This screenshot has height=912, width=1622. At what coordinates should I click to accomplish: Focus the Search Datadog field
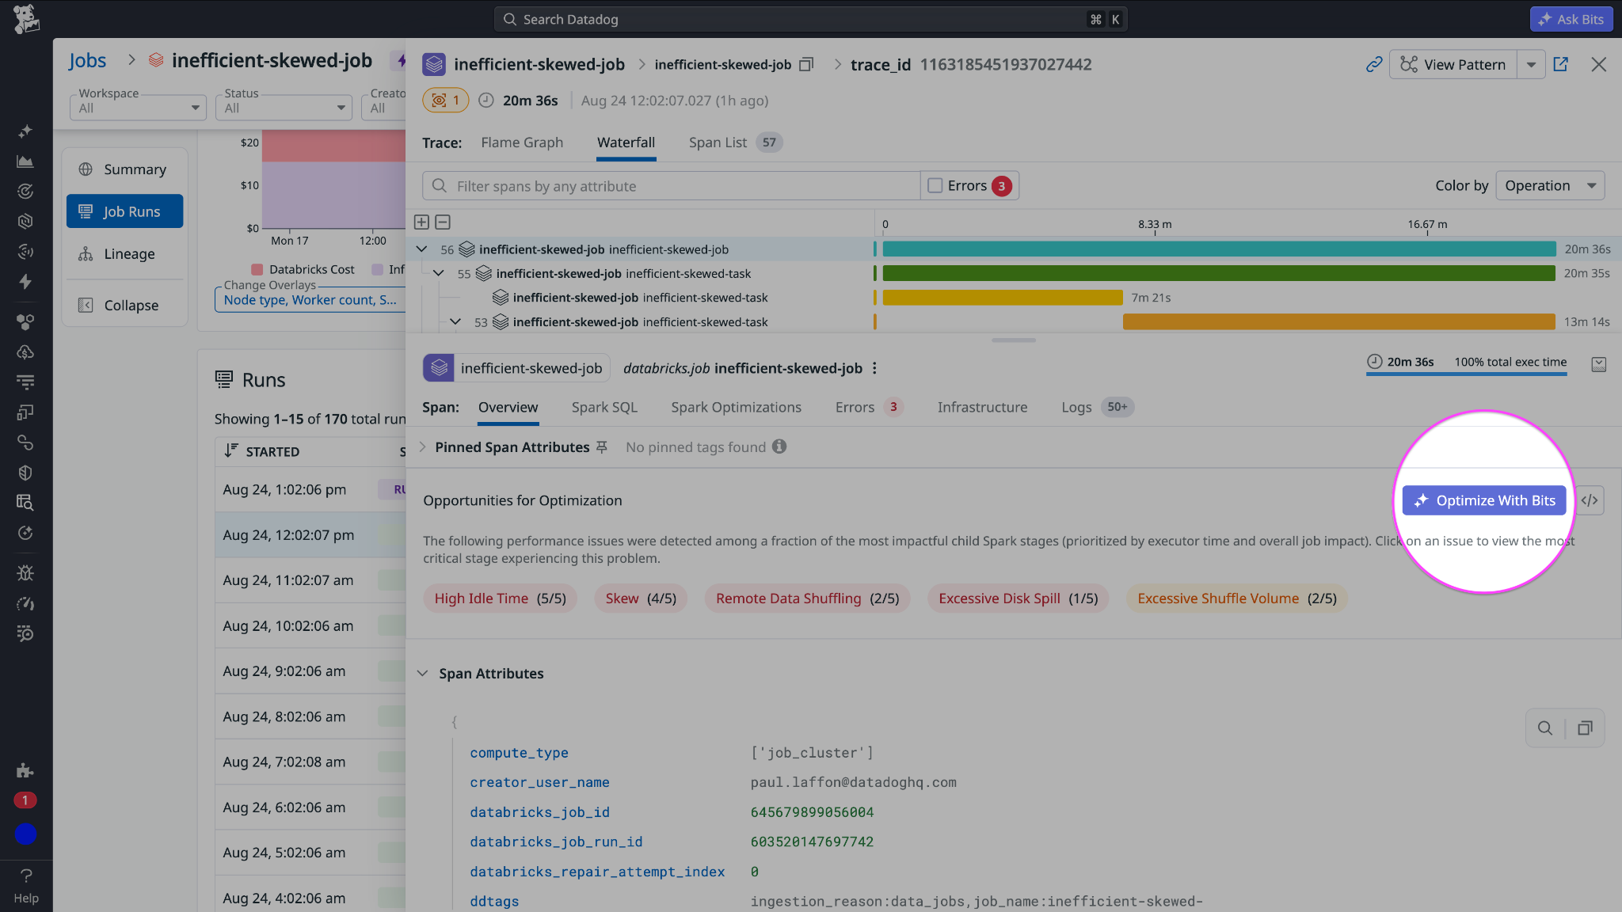tap(810, 19)
